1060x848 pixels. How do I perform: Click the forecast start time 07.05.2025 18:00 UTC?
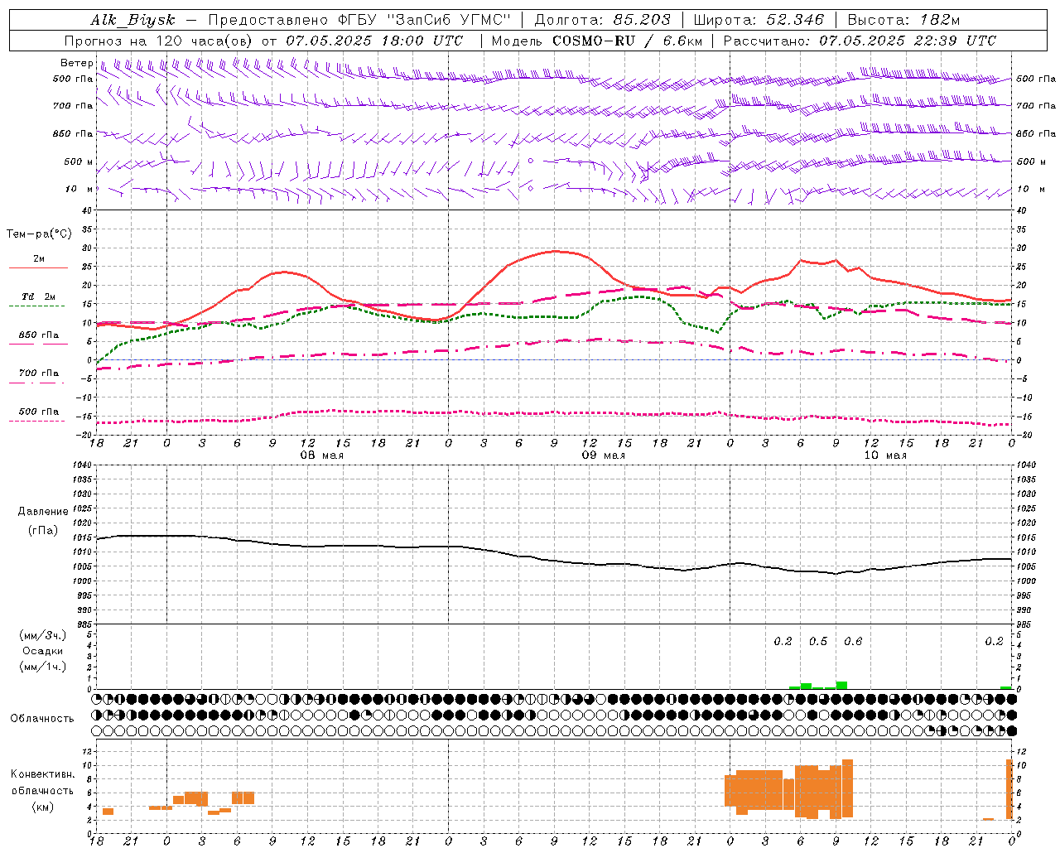(x=374, y=41)
